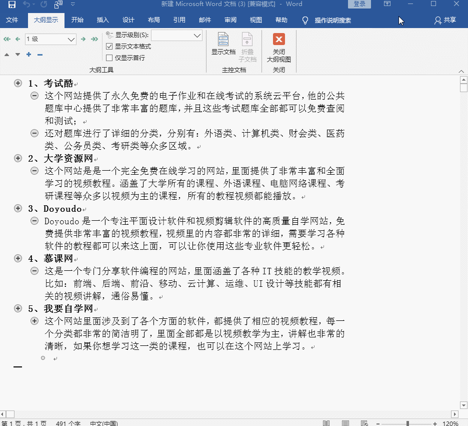This screenshot has height=426, width=468.
Task: Switch to web layout view icon in status bar
Action: [x=364, y=423]
